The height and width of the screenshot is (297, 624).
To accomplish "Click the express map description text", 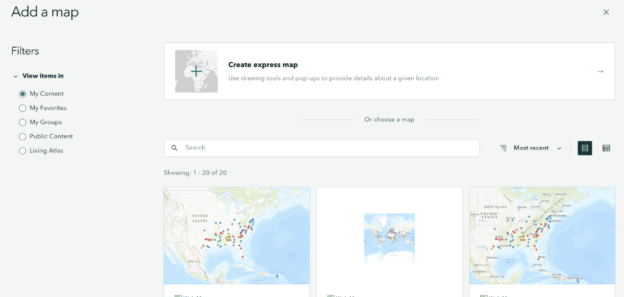I will coord(333,79).
